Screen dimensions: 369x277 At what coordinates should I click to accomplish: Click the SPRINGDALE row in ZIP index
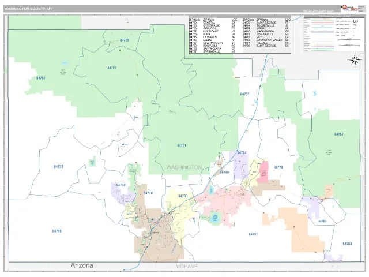(x=212, y=51)
